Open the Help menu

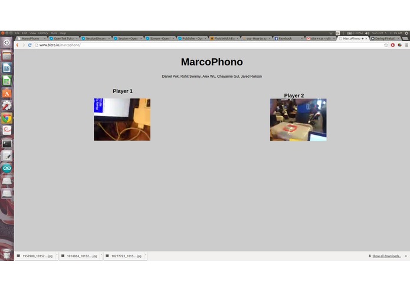click(63, 33)
